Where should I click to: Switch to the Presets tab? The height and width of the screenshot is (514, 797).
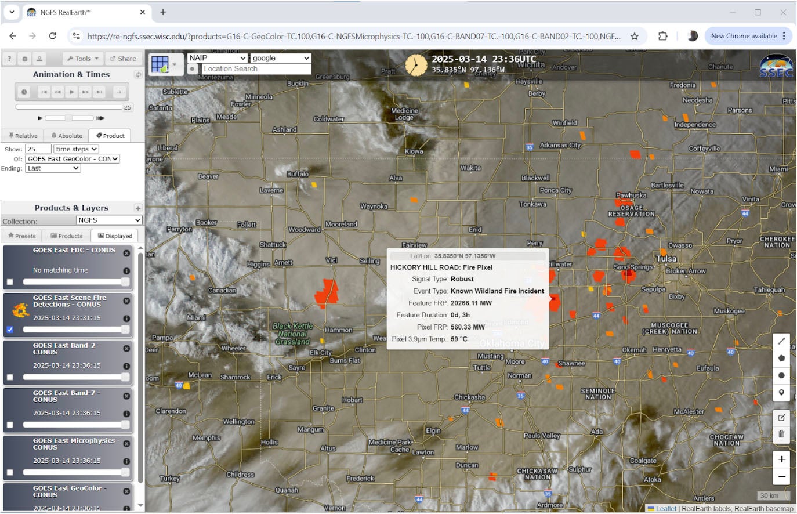[22, 236]
